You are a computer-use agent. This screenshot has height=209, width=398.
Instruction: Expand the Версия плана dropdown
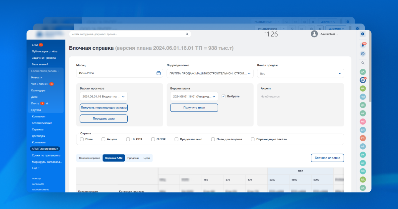coord(194,97)
